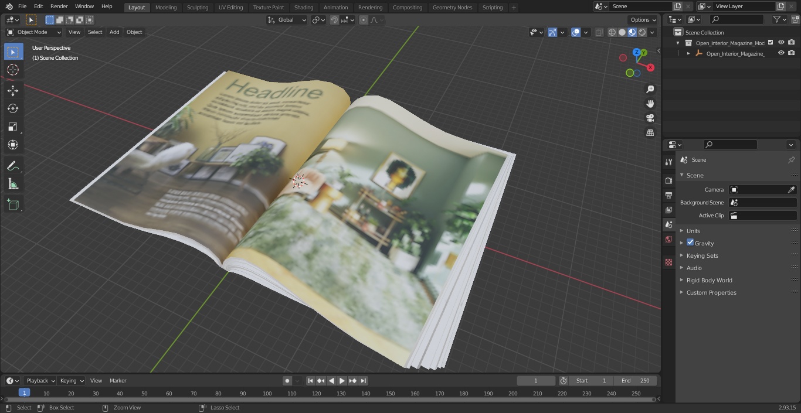This screenshot has width=801, height=413.
Task: Toggle the camera view gizmo
Action: [650, 118]
